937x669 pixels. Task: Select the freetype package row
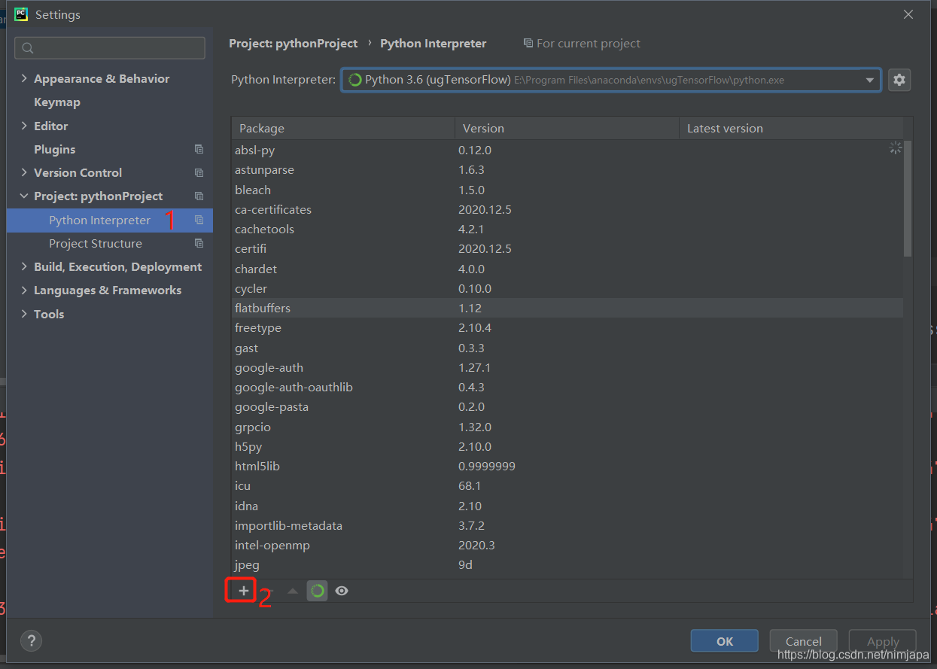pyautogui.click(x=567, y=328)
